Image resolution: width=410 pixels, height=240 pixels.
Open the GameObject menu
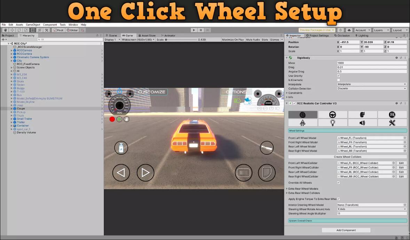(x=33, y=25)
